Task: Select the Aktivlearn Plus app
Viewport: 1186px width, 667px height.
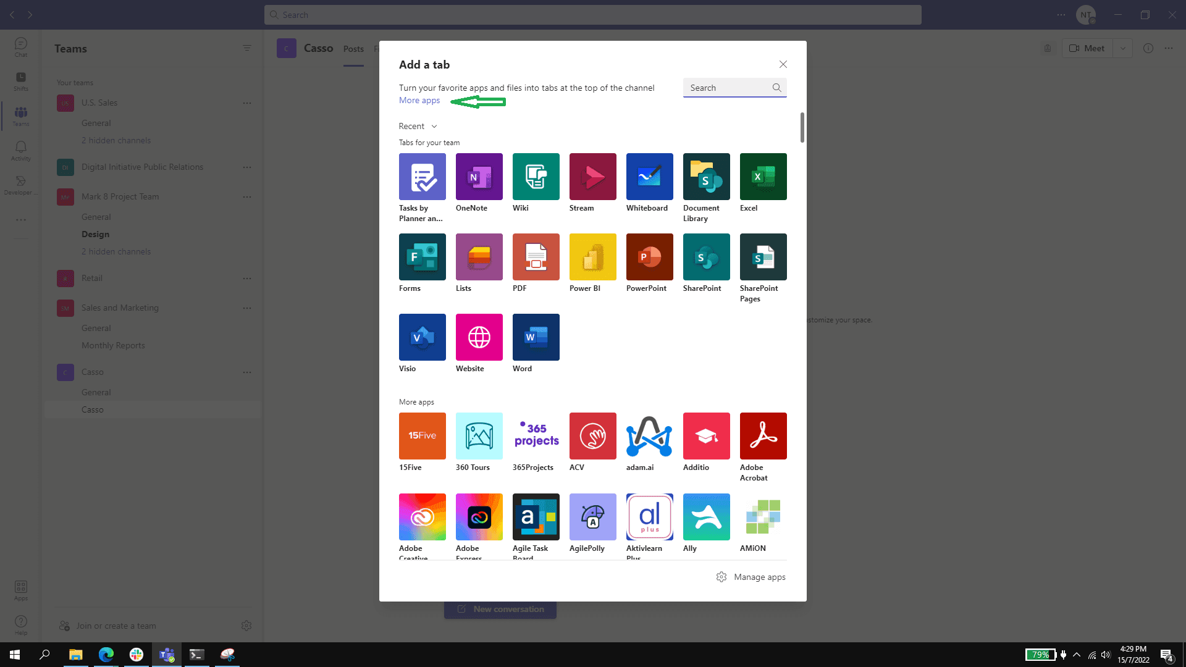Action: click(x=650, y=517)
